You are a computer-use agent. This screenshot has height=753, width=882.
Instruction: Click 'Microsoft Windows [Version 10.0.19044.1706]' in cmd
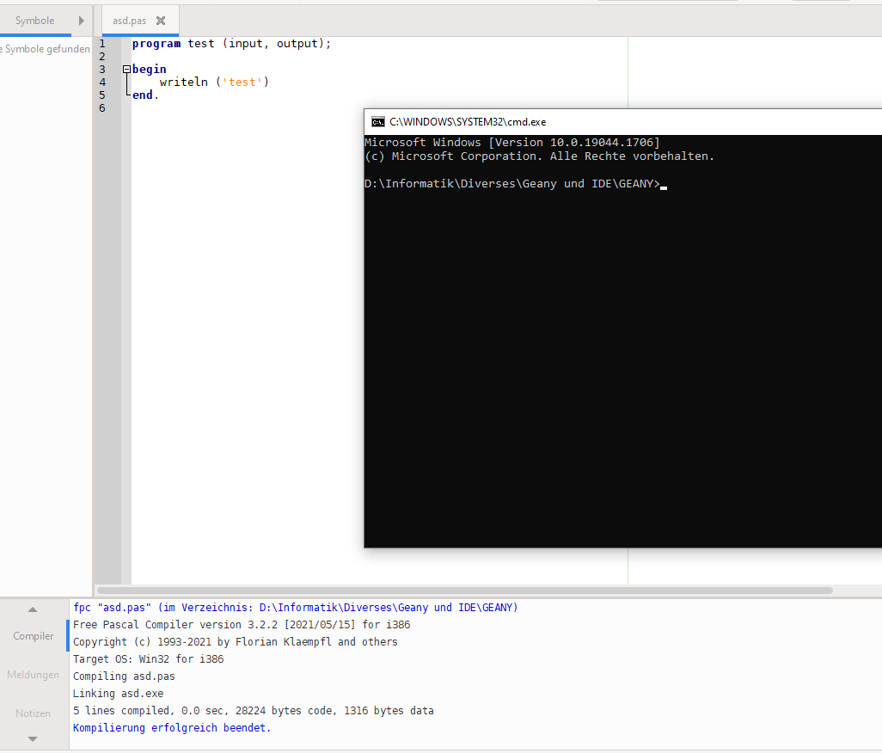pyautogui.click(x=511, y=143)
